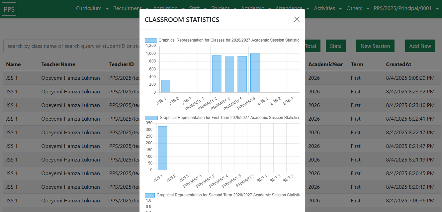Expand the Curriculum dropdown menu

92,8
